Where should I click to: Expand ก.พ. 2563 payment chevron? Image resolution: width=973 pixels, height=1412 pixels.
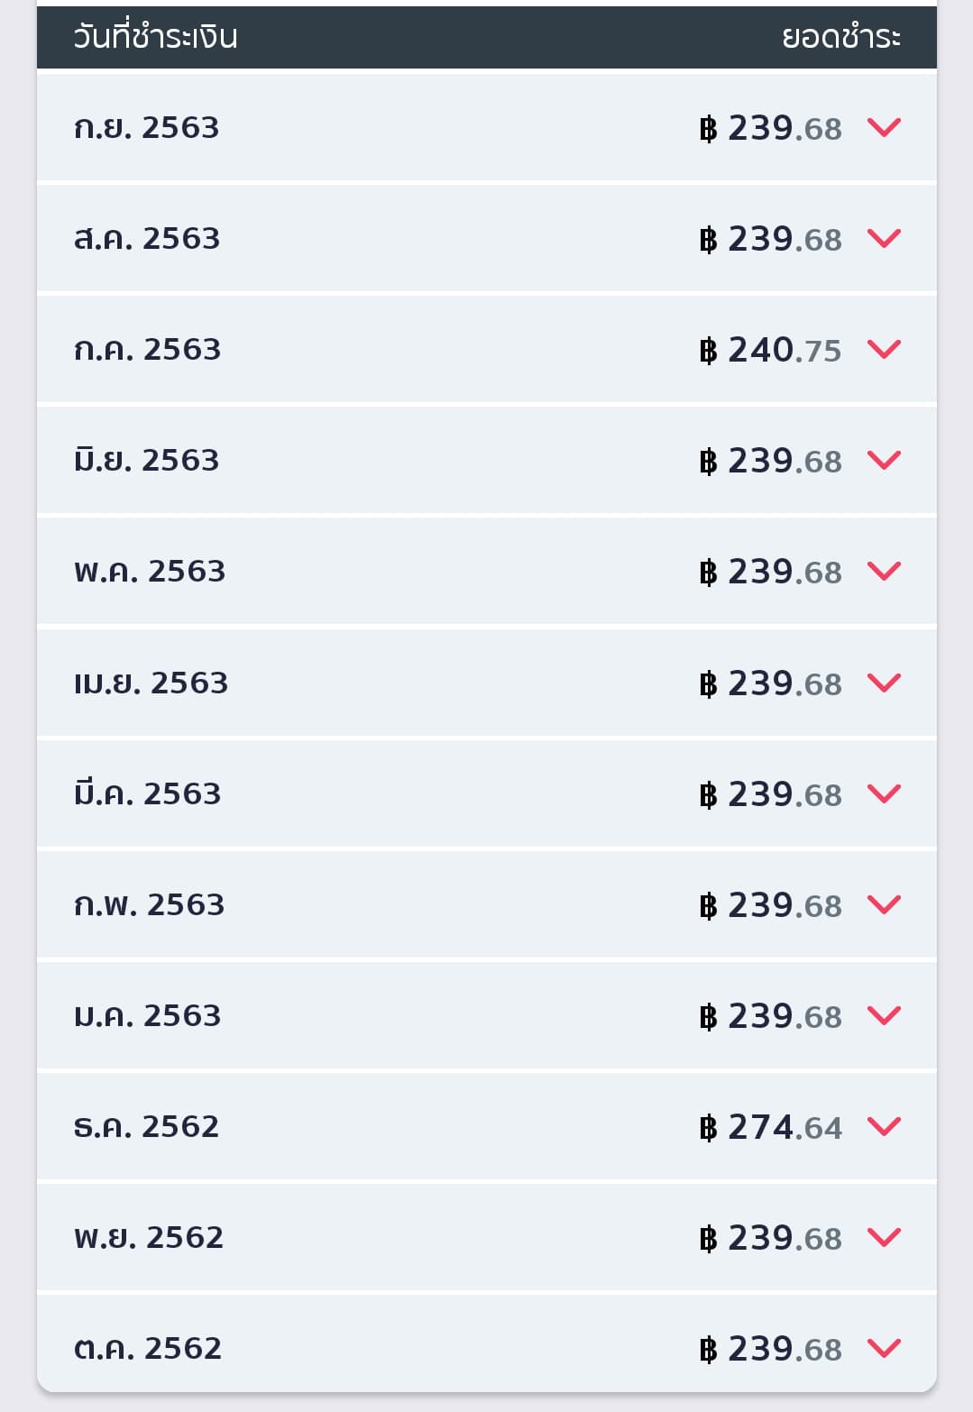884,904
